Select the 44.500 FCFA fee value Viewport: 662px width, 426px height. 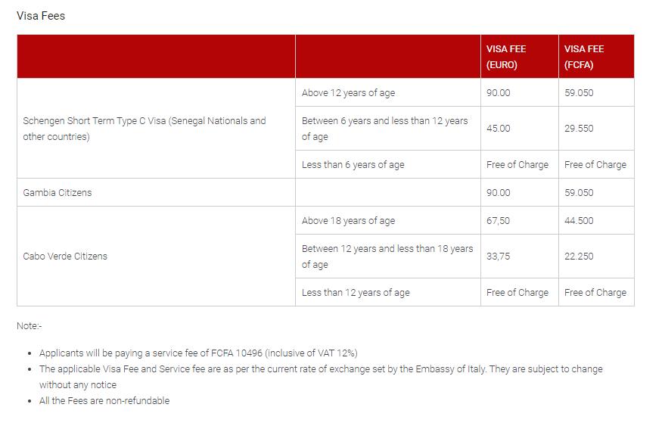[579, 221]
